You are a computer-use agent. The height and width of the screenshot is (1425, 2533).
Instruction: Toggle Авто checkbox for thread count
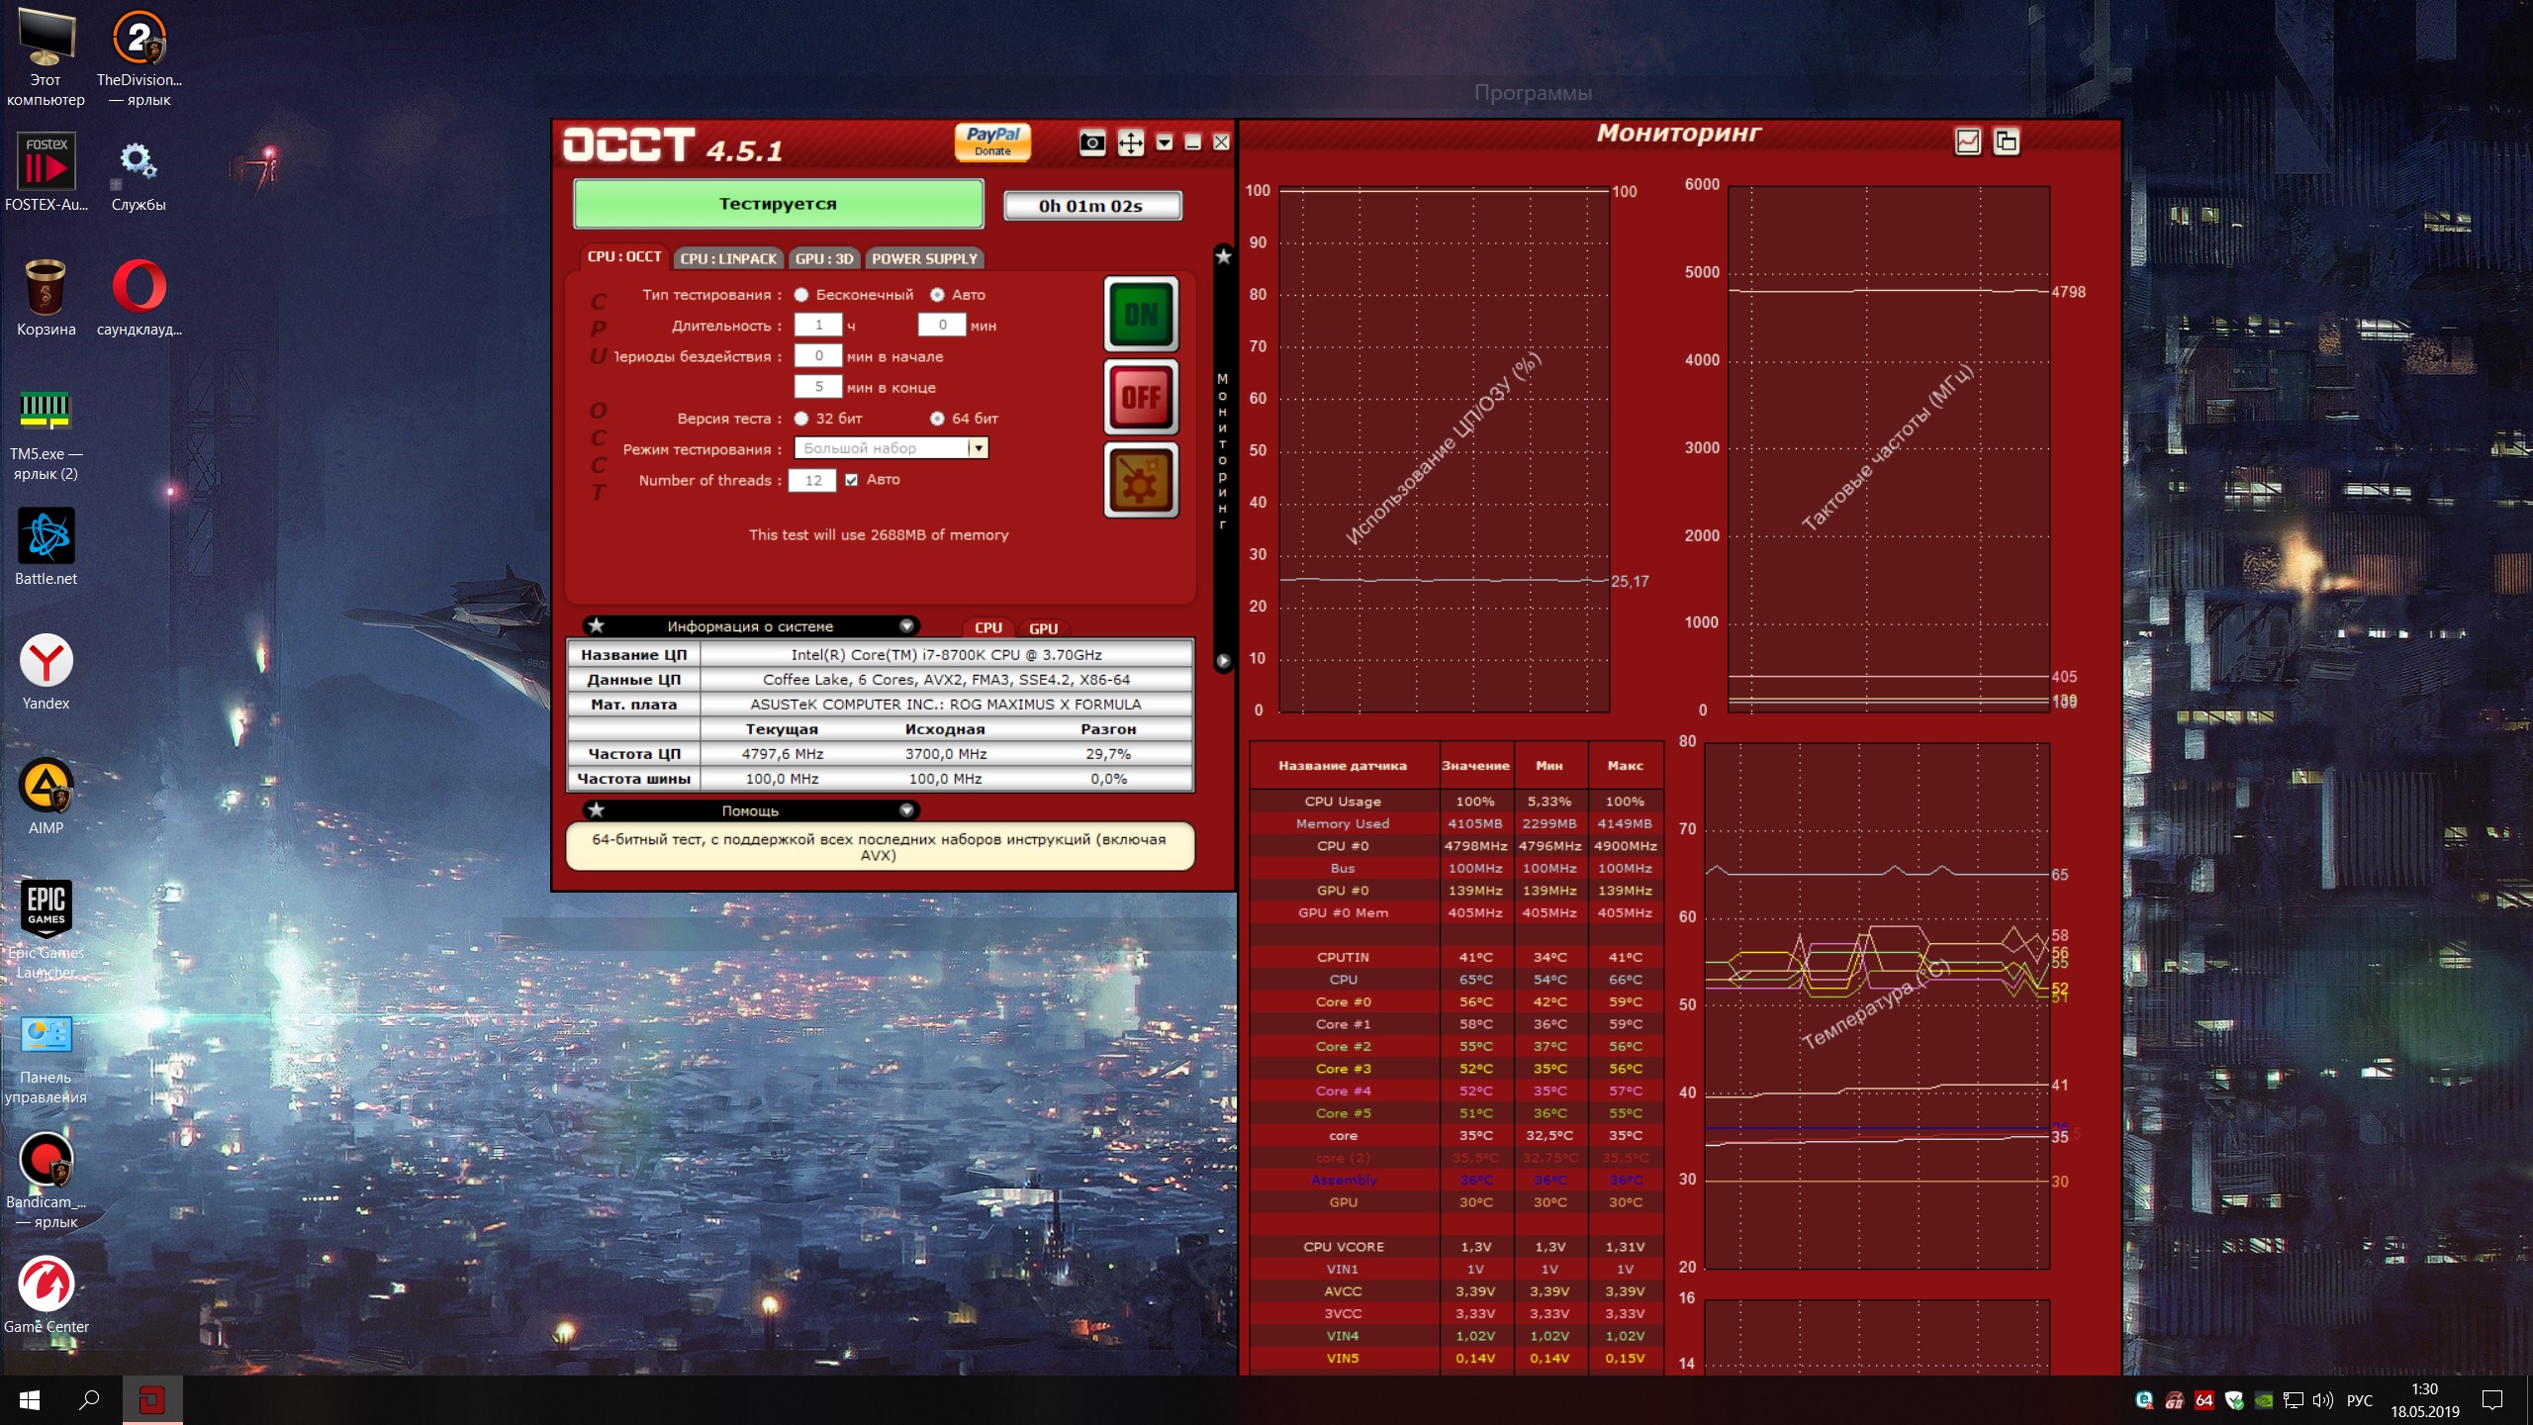851,480
